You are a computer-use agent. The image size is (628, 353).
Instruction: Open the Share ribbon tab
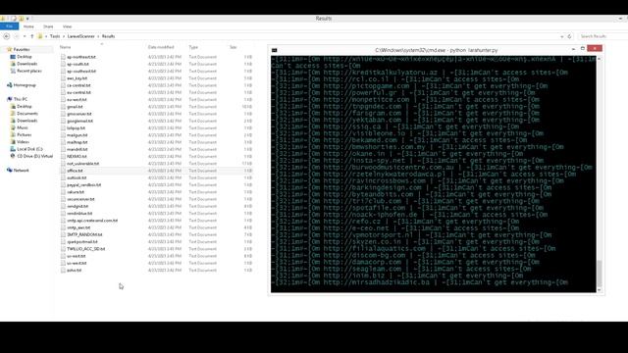click(48, 26)
